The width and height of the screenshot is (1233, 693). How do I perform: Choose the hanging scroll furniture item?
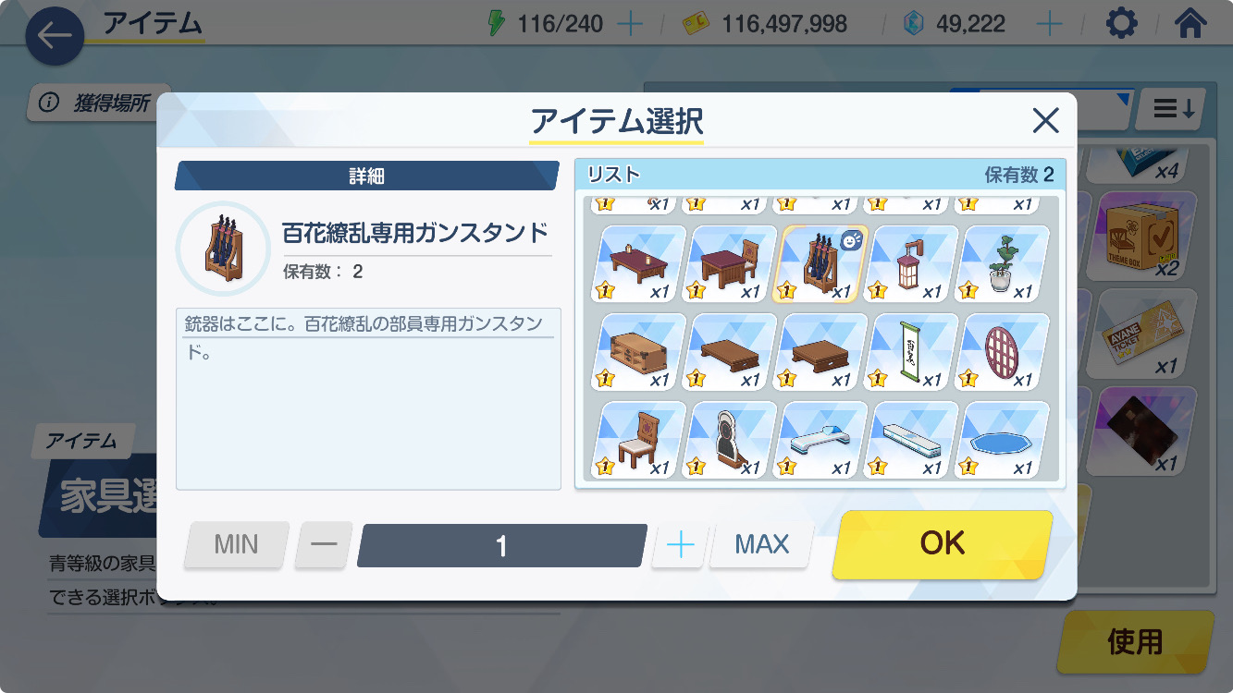pyautogui.click(x=914, y=351)
